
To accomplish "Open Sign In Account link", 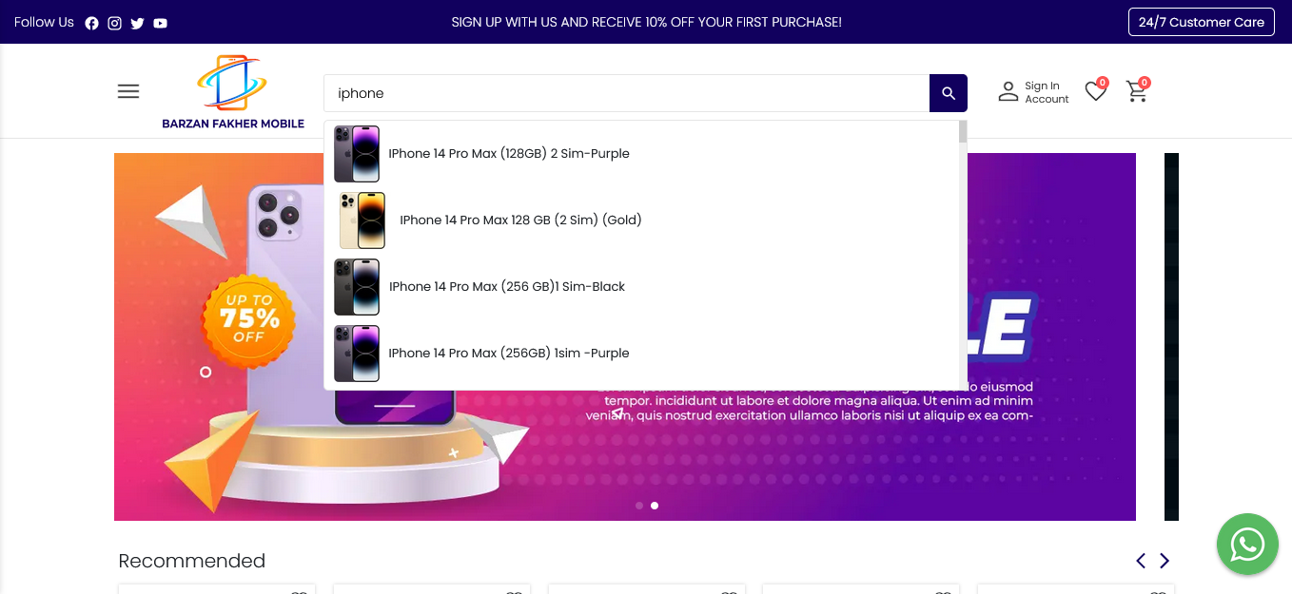I will 1034,92.
